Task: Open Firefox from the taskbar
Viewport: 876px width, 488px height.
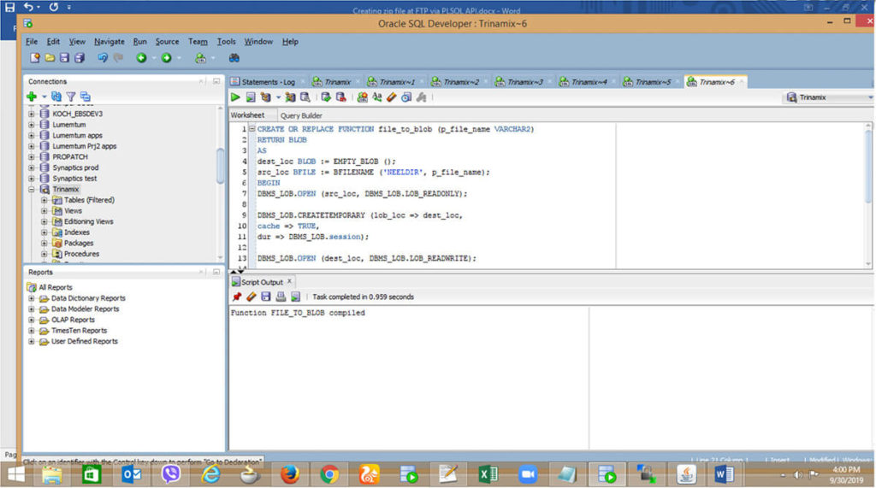Action: click(x=289, y=474)
